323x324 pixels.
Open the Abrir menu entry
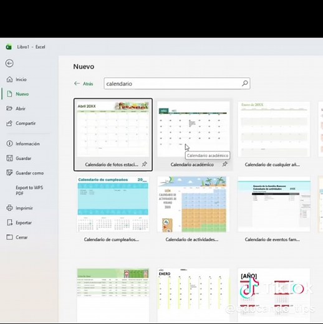click(21, 108)
